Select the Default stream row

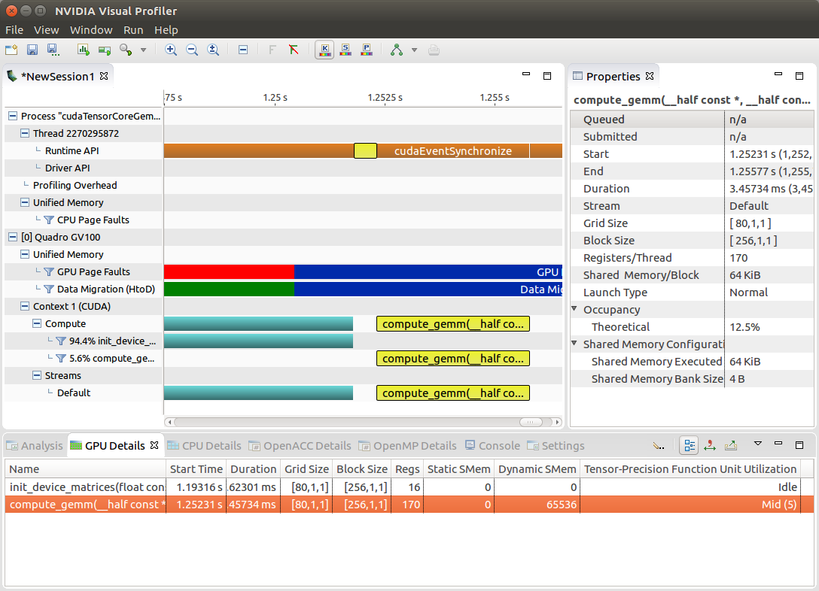[x=84, y=392]
